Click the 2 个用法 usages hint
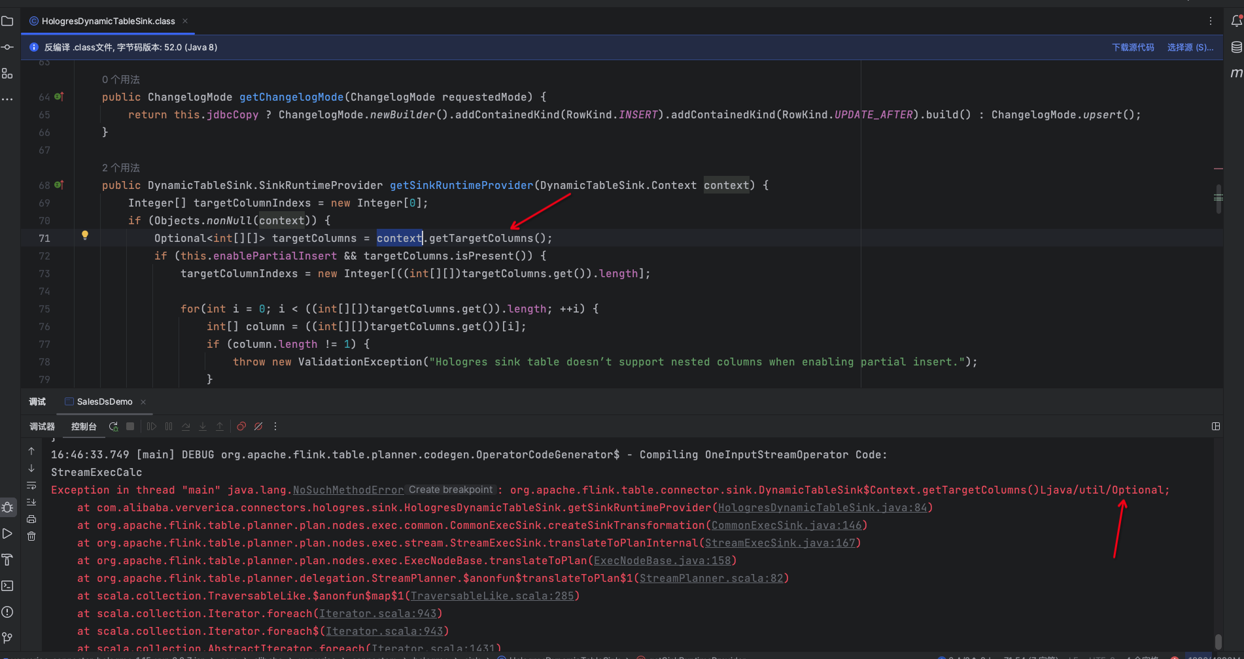The width and height of the screenshot is (1244, 659). (121, 167)
